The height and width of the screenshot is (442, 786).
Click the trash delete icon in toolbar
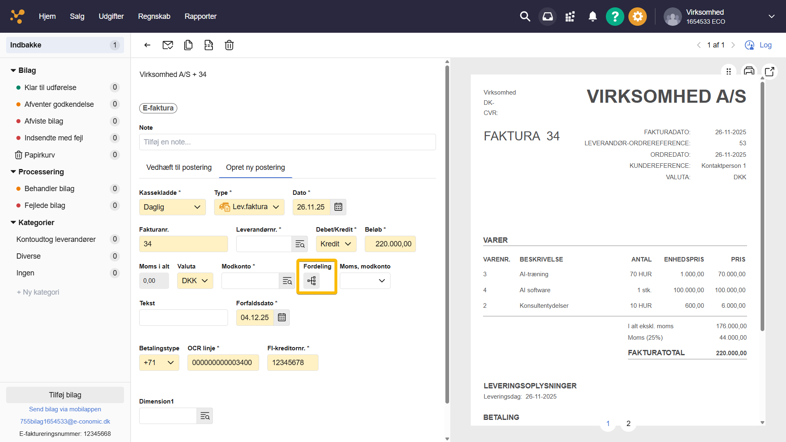229,45
